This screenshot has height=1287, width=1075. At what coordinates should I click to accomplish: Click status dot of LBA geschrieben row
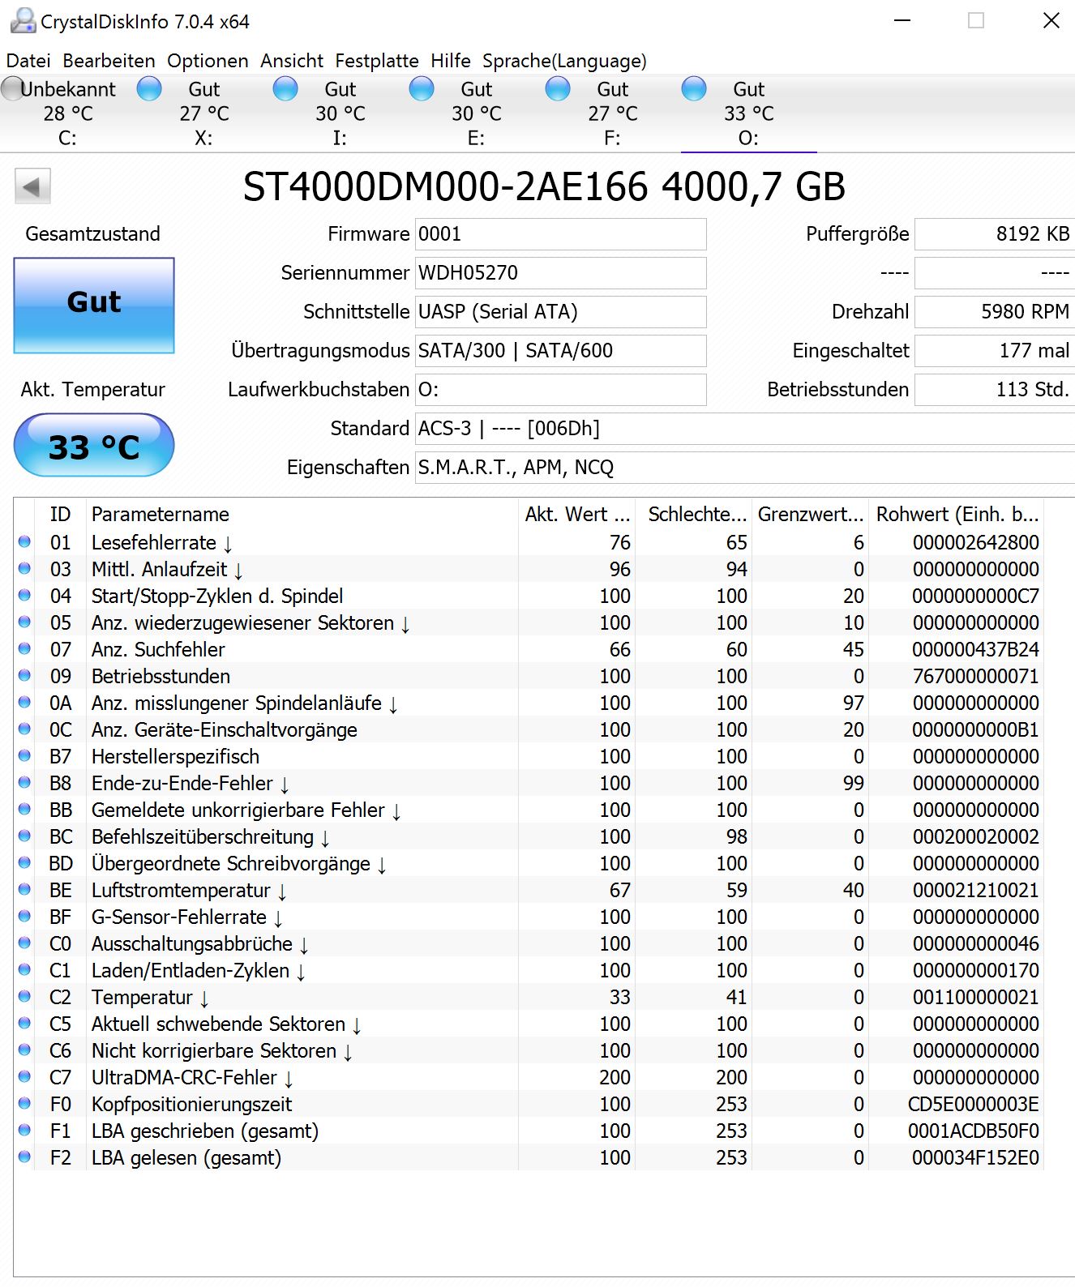[x=24, y=1130]
